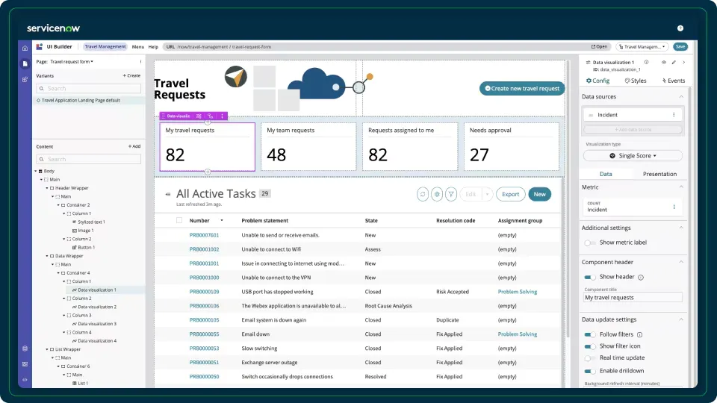This screenshot has height=403, width=717.
Task: Click the help icon in top banner
Action: tap(680, 28)
